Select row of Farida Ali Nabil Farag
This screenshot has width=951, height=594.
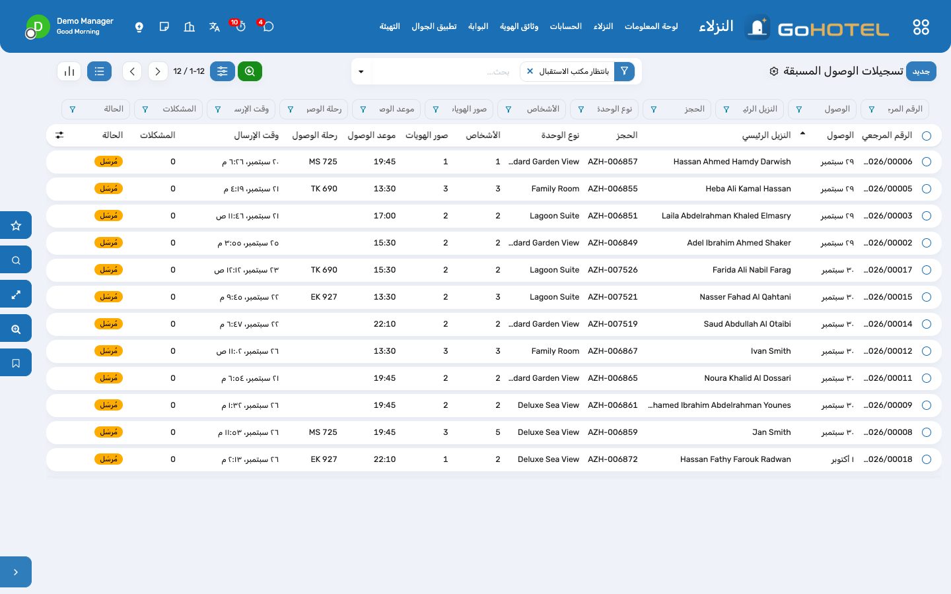click(927, 270)
